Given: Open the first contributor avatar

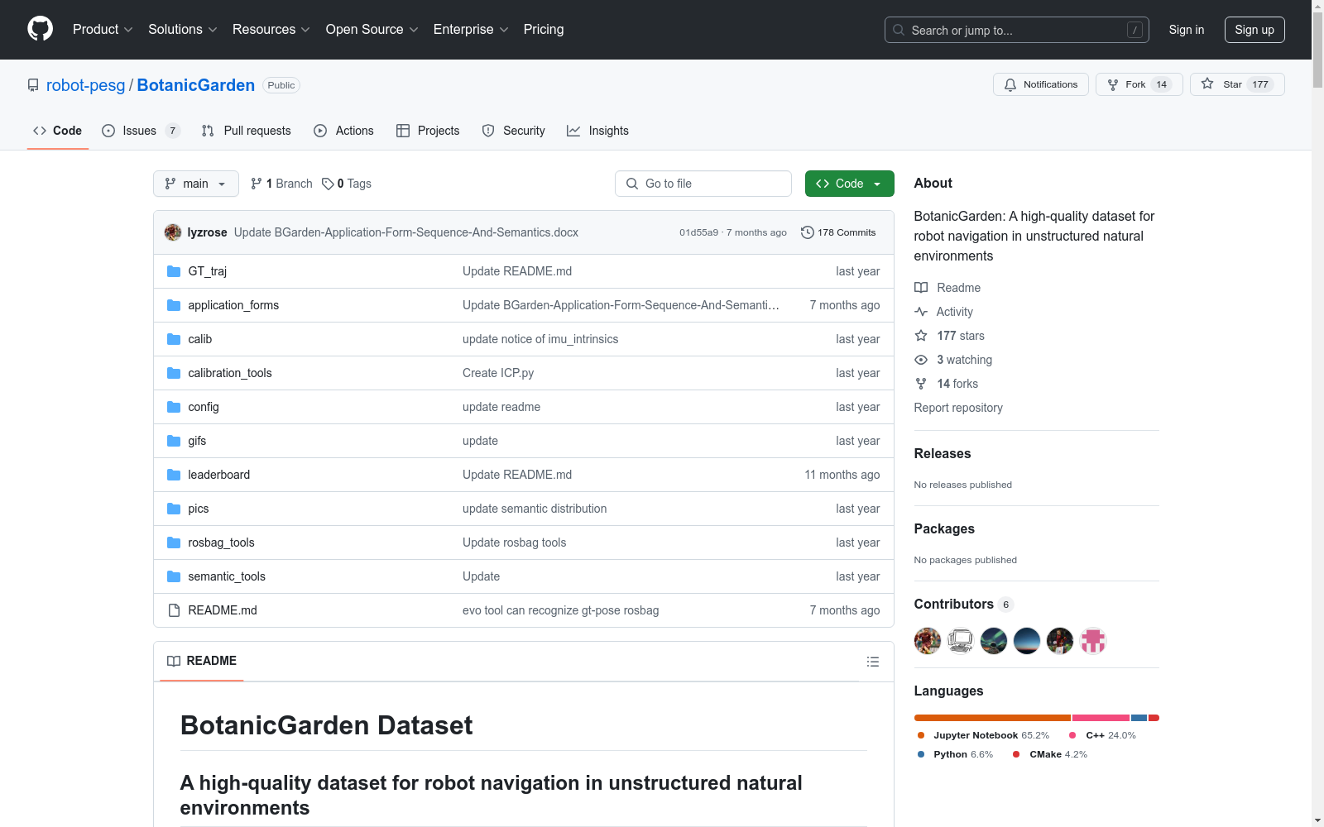Looking at the screenshot, I should pyautogui.click(x=928, y=641).
